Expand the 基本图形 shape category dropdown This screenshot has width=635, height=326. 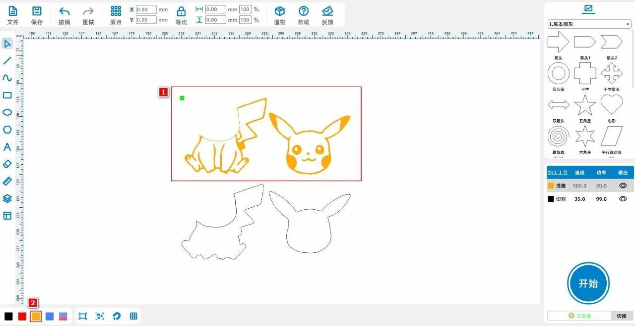(x=589, y=24)
